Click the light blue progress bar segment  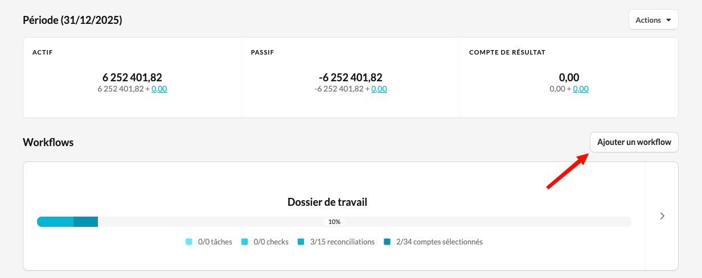coord(55,222)
